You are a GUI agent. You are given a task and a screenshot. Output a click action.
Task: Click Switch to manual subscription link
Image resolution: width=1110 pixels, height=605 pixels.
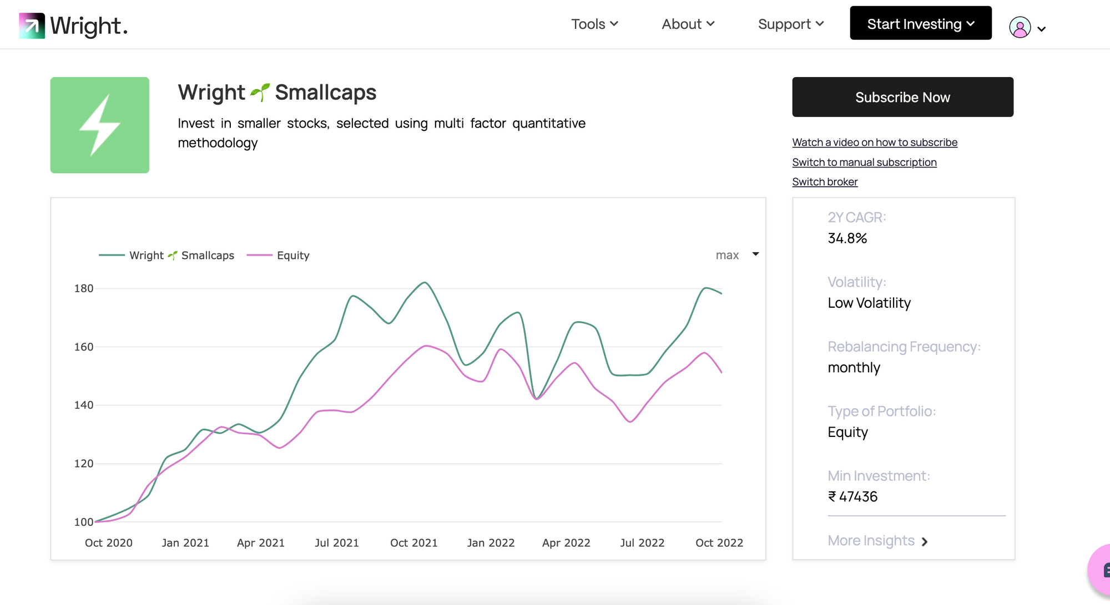864,162
